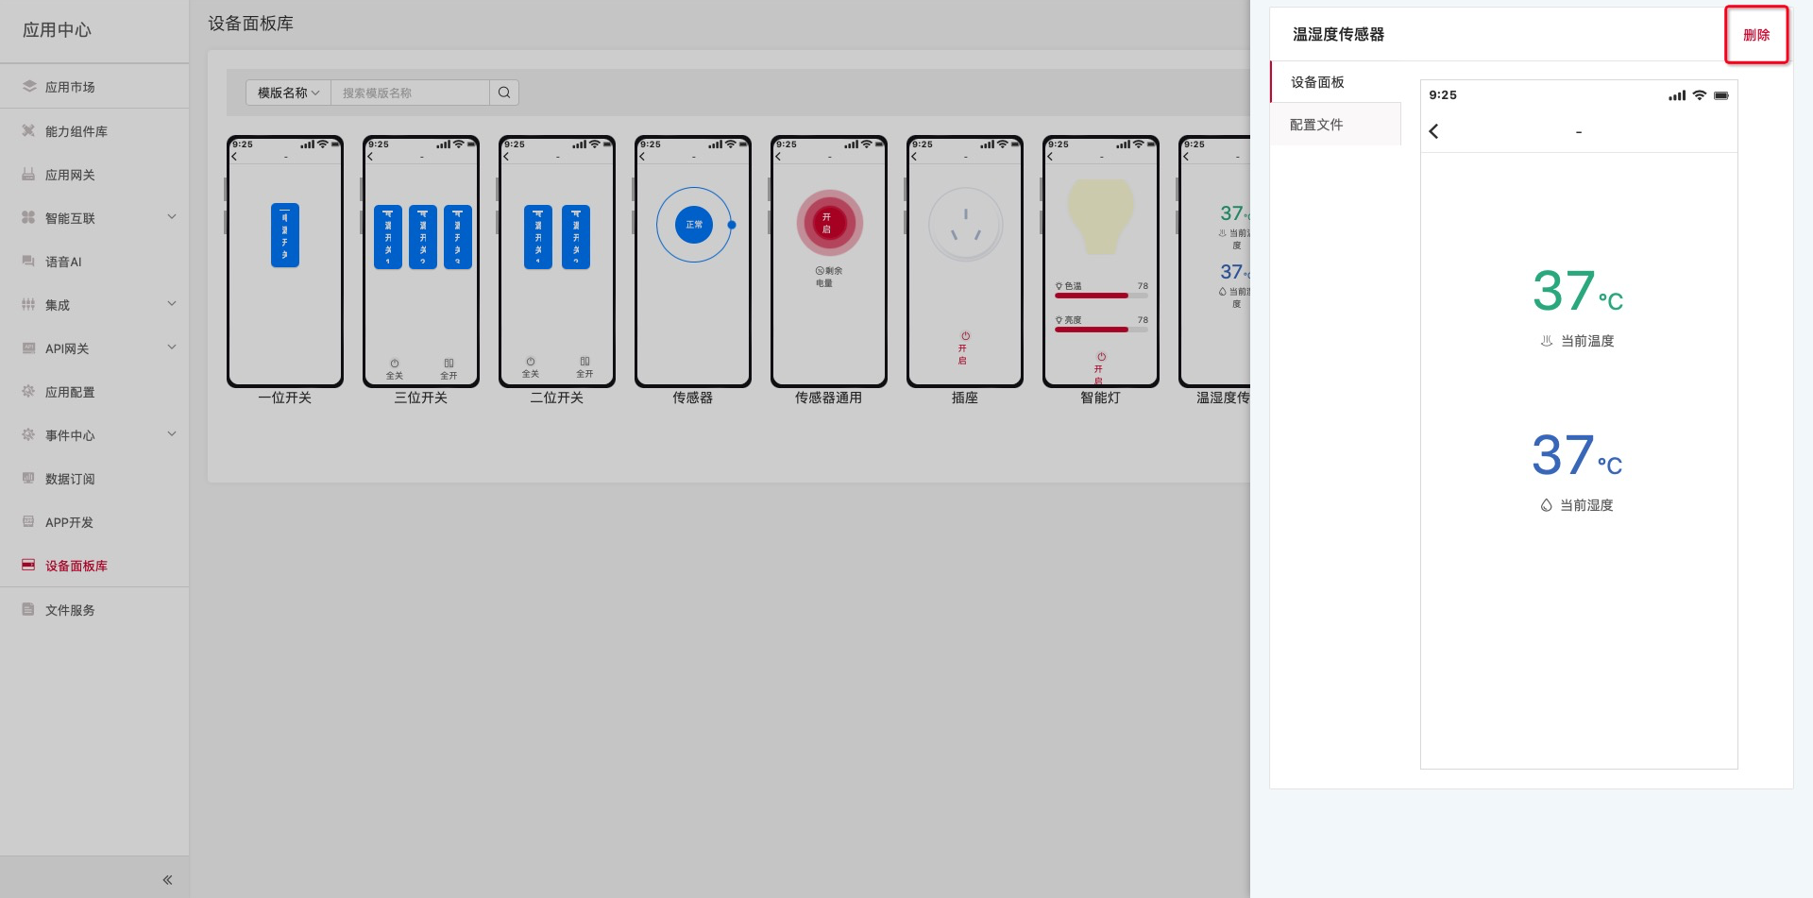Screen dimensions: 1813x898
Task: Expand the 智能互联 submenu
Action: [172, 217]
